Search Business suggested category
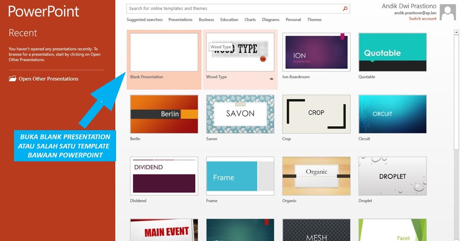This screenshot has height=241, width=460. [206, 20]
